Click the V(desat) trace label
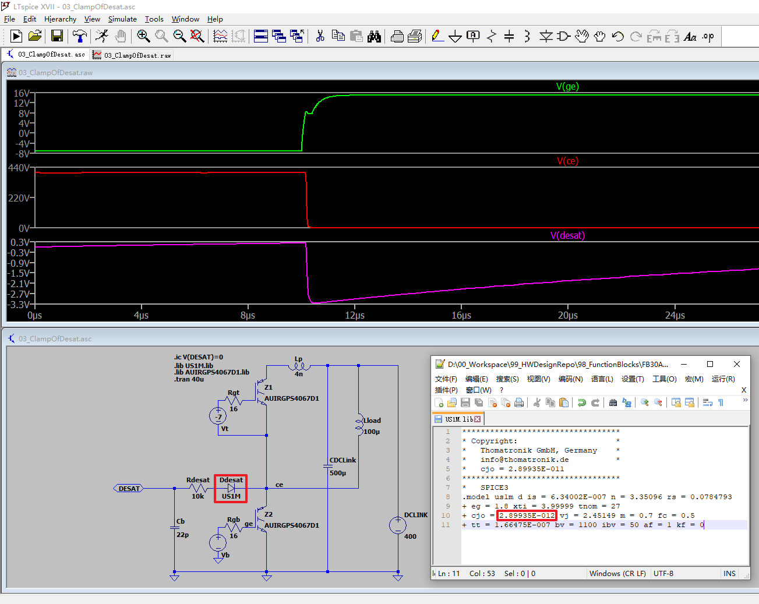Screen dimensions: 759x604 [x=567, y=235]
